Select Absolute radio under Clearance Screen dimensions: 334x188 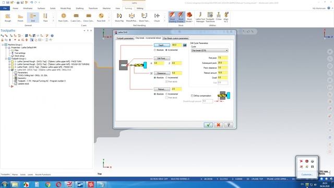[155, 78]
